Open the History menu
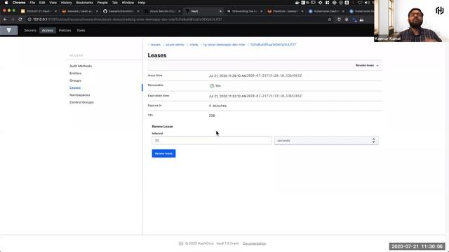 pyautogui.click(x=66, y=3)
